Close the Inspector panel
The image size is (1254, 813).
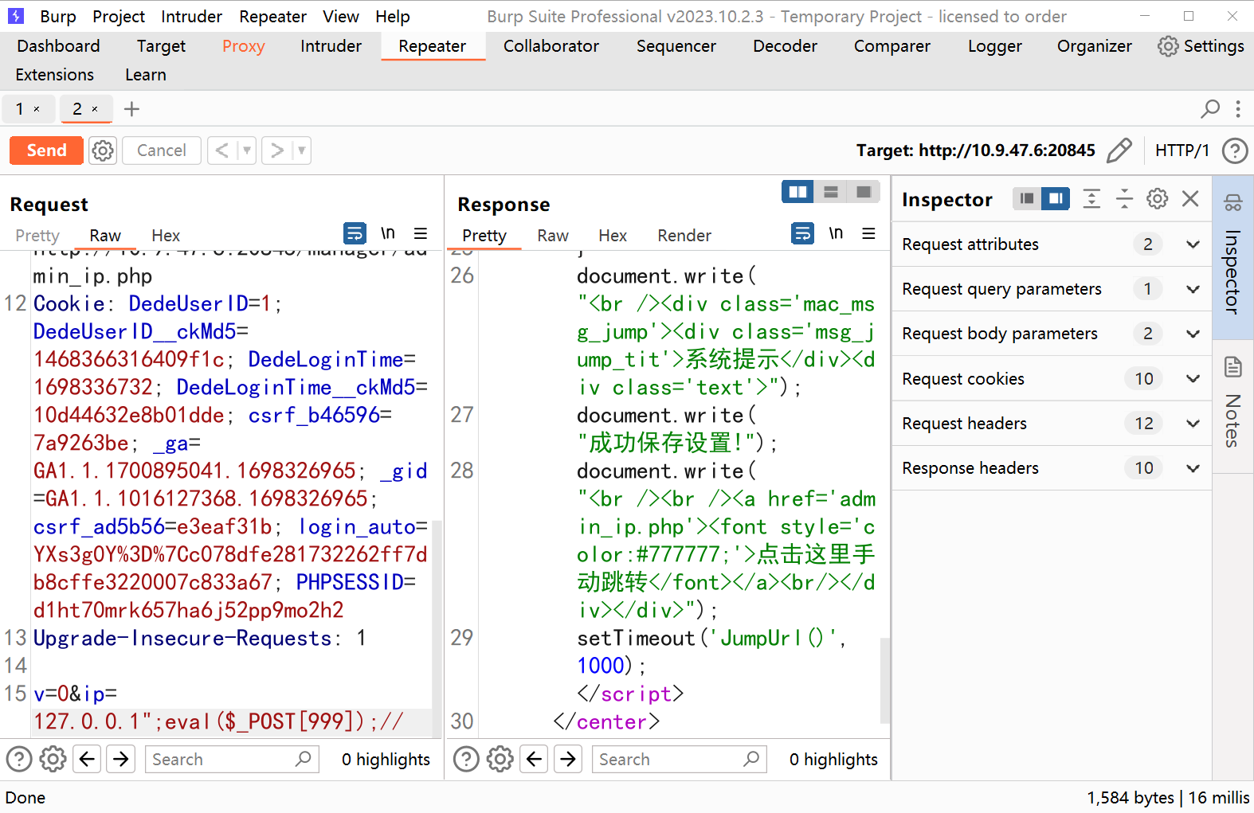[1190, 198]
